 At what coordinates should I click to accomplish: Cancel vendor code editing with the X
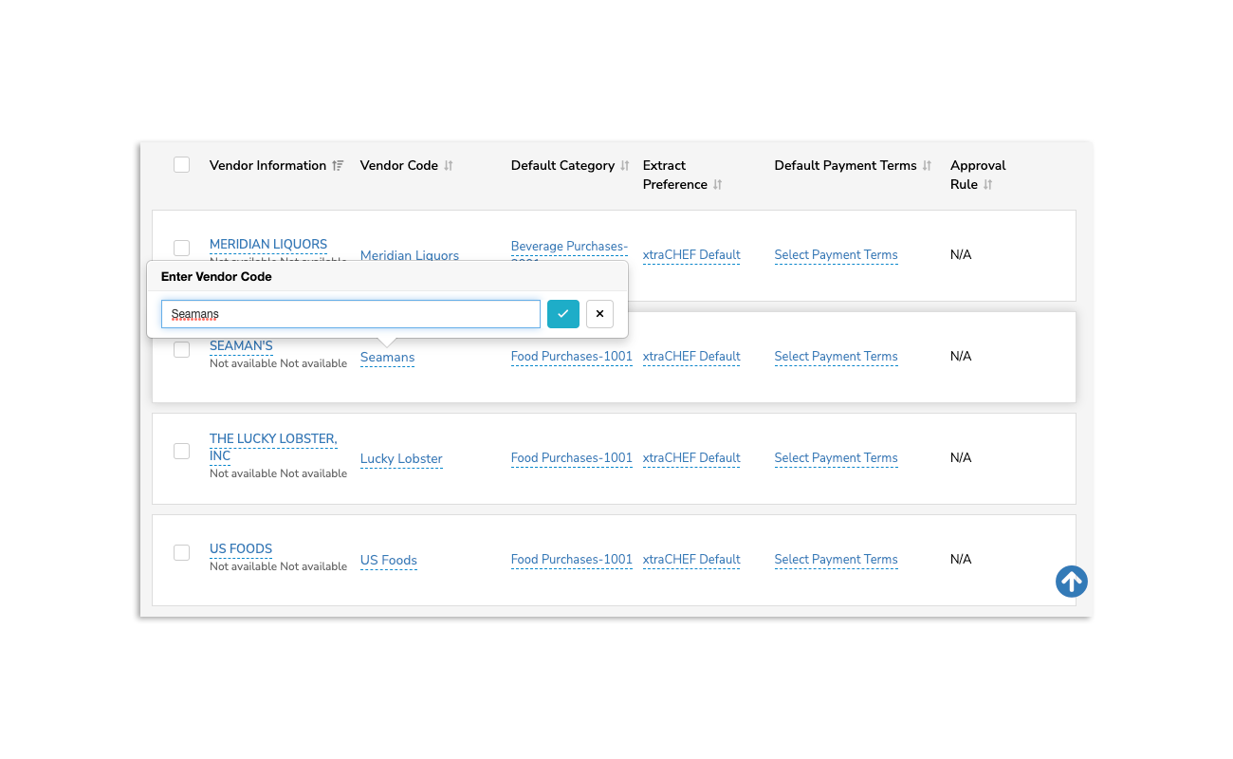tap(598, 313)
